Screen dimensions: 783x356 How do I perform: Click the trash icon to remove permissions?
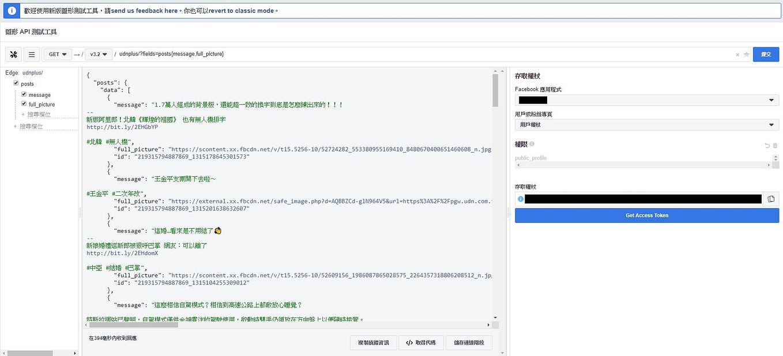coord(775,145)
